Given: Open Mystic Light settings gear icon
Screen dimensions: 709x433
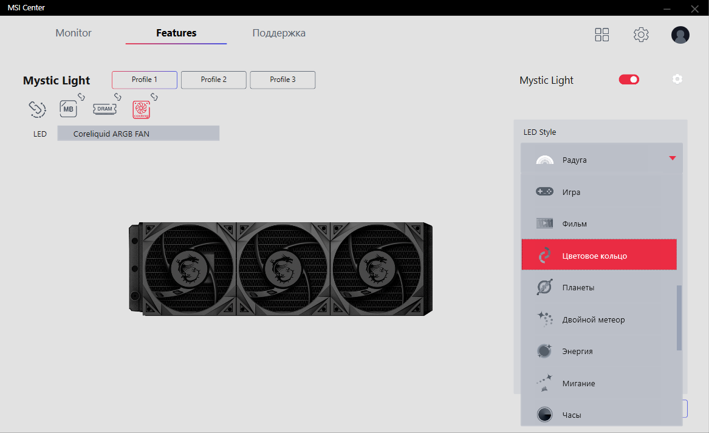Looking at the screenshot, I should pos(677,79).
